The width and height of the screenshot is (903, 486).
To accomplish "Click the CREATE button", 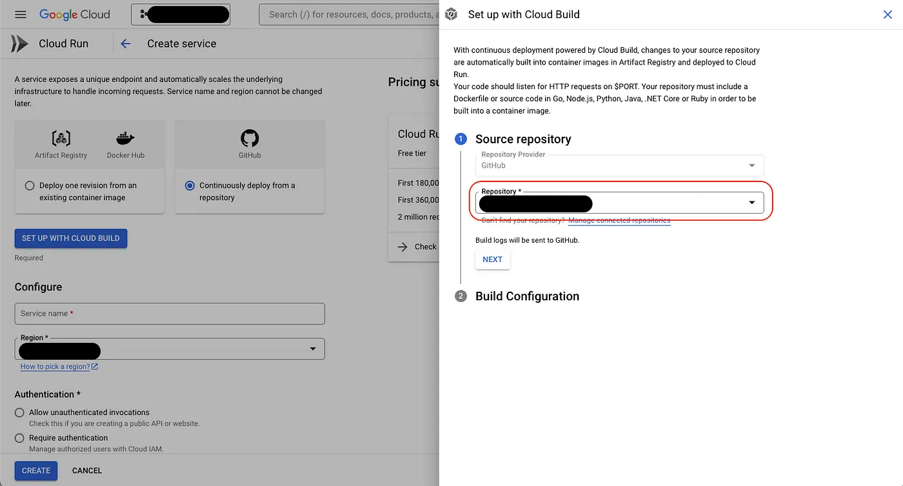I will pyautogui.click(x=36, y=471).
